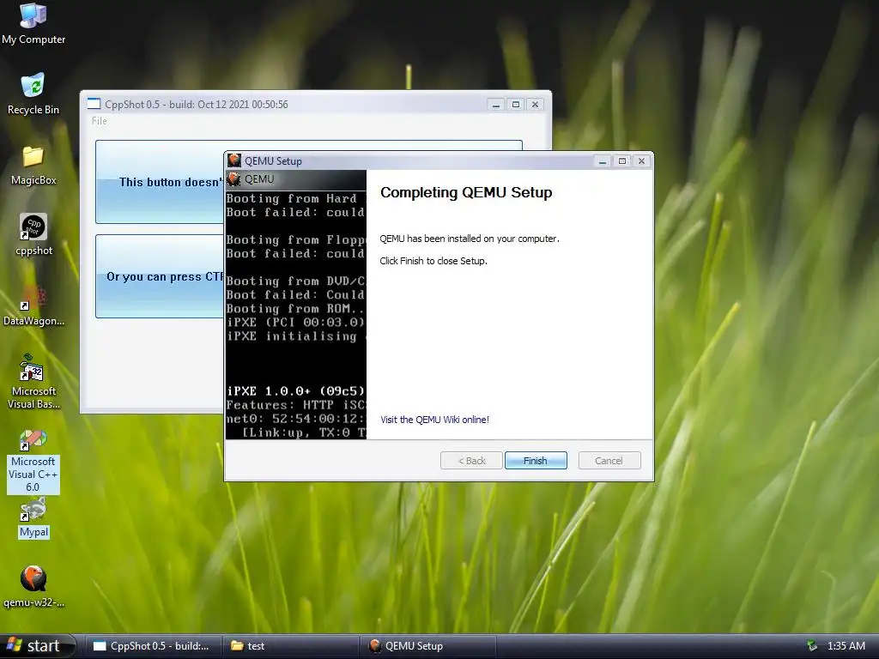The height and width of the screenshot is (659, 879).
Task: Open the Recycle Bin icon
Action: tap(33, 94)
